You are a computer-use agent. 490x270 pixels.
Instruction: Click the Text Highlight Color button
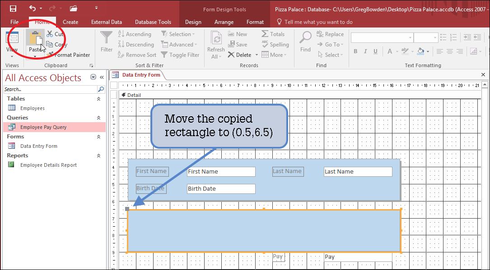coord(405,51)
